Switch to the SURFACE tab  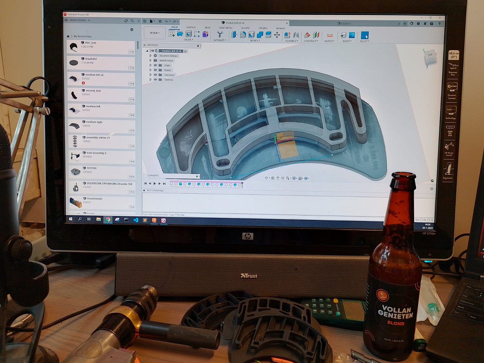point(191,27)
